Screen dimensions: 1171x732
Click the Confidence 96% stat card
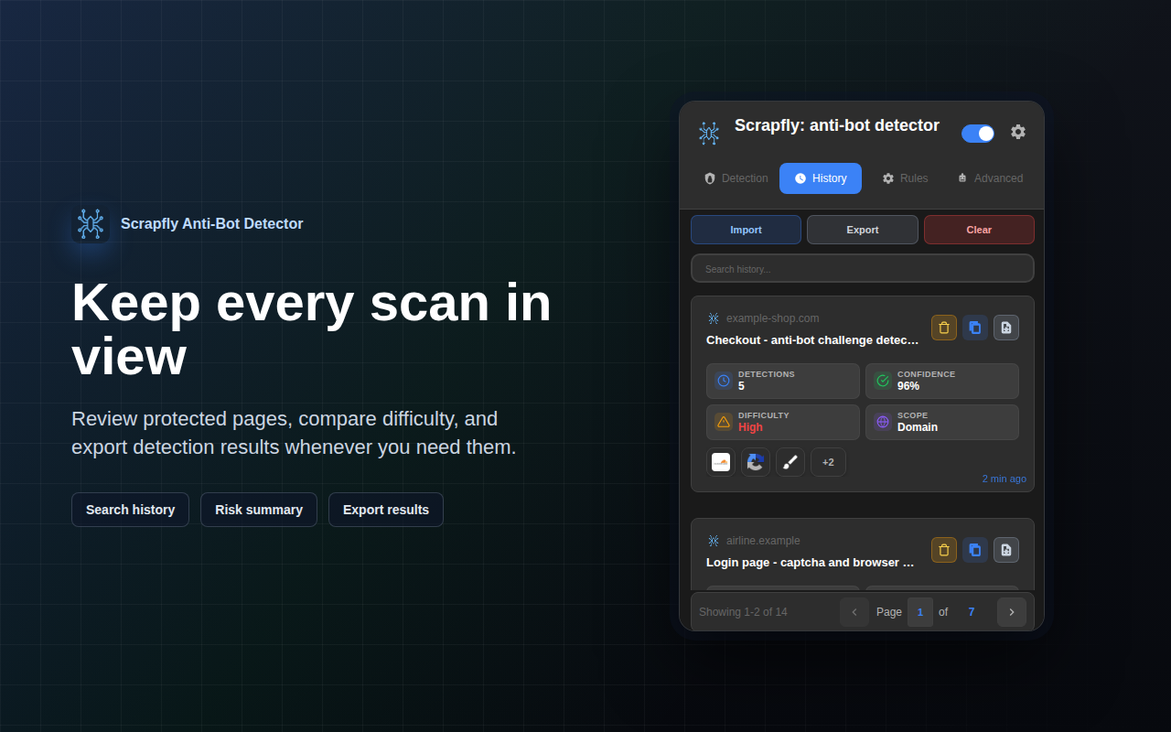[x=942, y=381]
